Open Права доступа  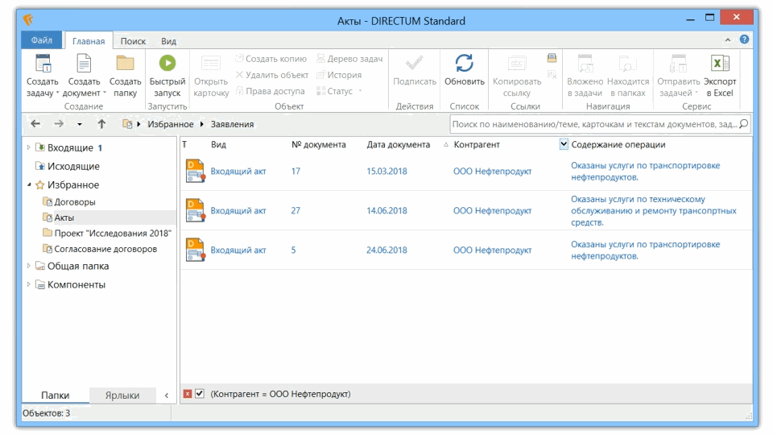271,91
